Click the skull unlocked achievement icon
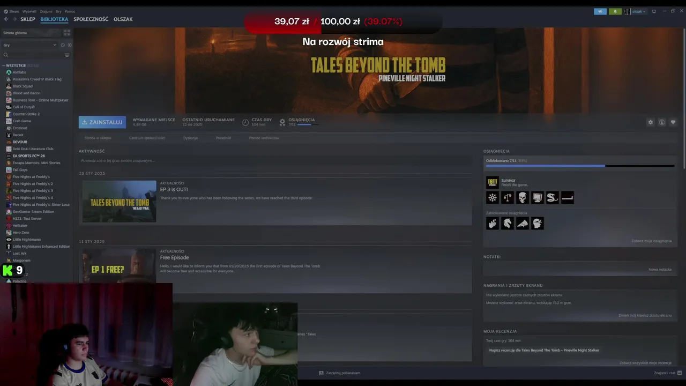The image size is (686, 386). [522, 198]
